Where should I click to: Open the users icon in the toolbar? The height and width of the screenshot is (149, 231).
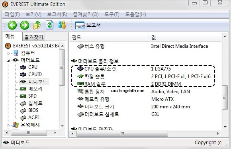click(x=62, y=25)
